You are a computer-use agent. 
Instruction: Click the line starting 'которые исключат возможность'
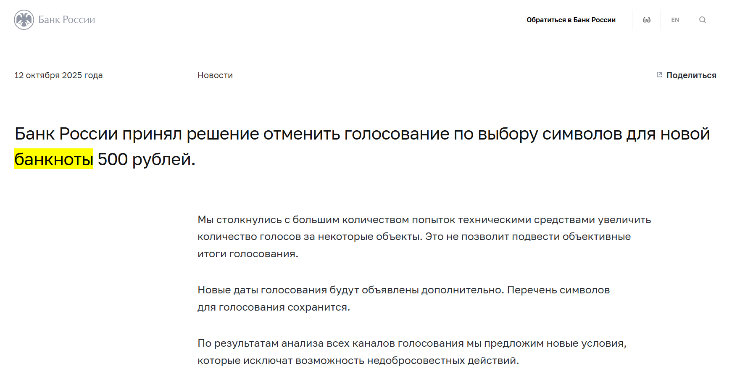point(358,361)
